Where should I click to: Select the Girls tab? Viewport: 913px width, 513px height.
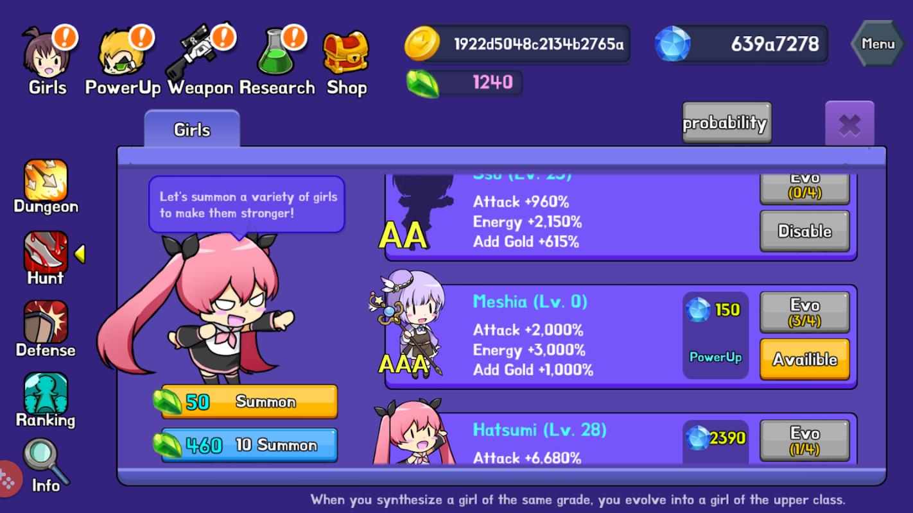pos(192,130)
